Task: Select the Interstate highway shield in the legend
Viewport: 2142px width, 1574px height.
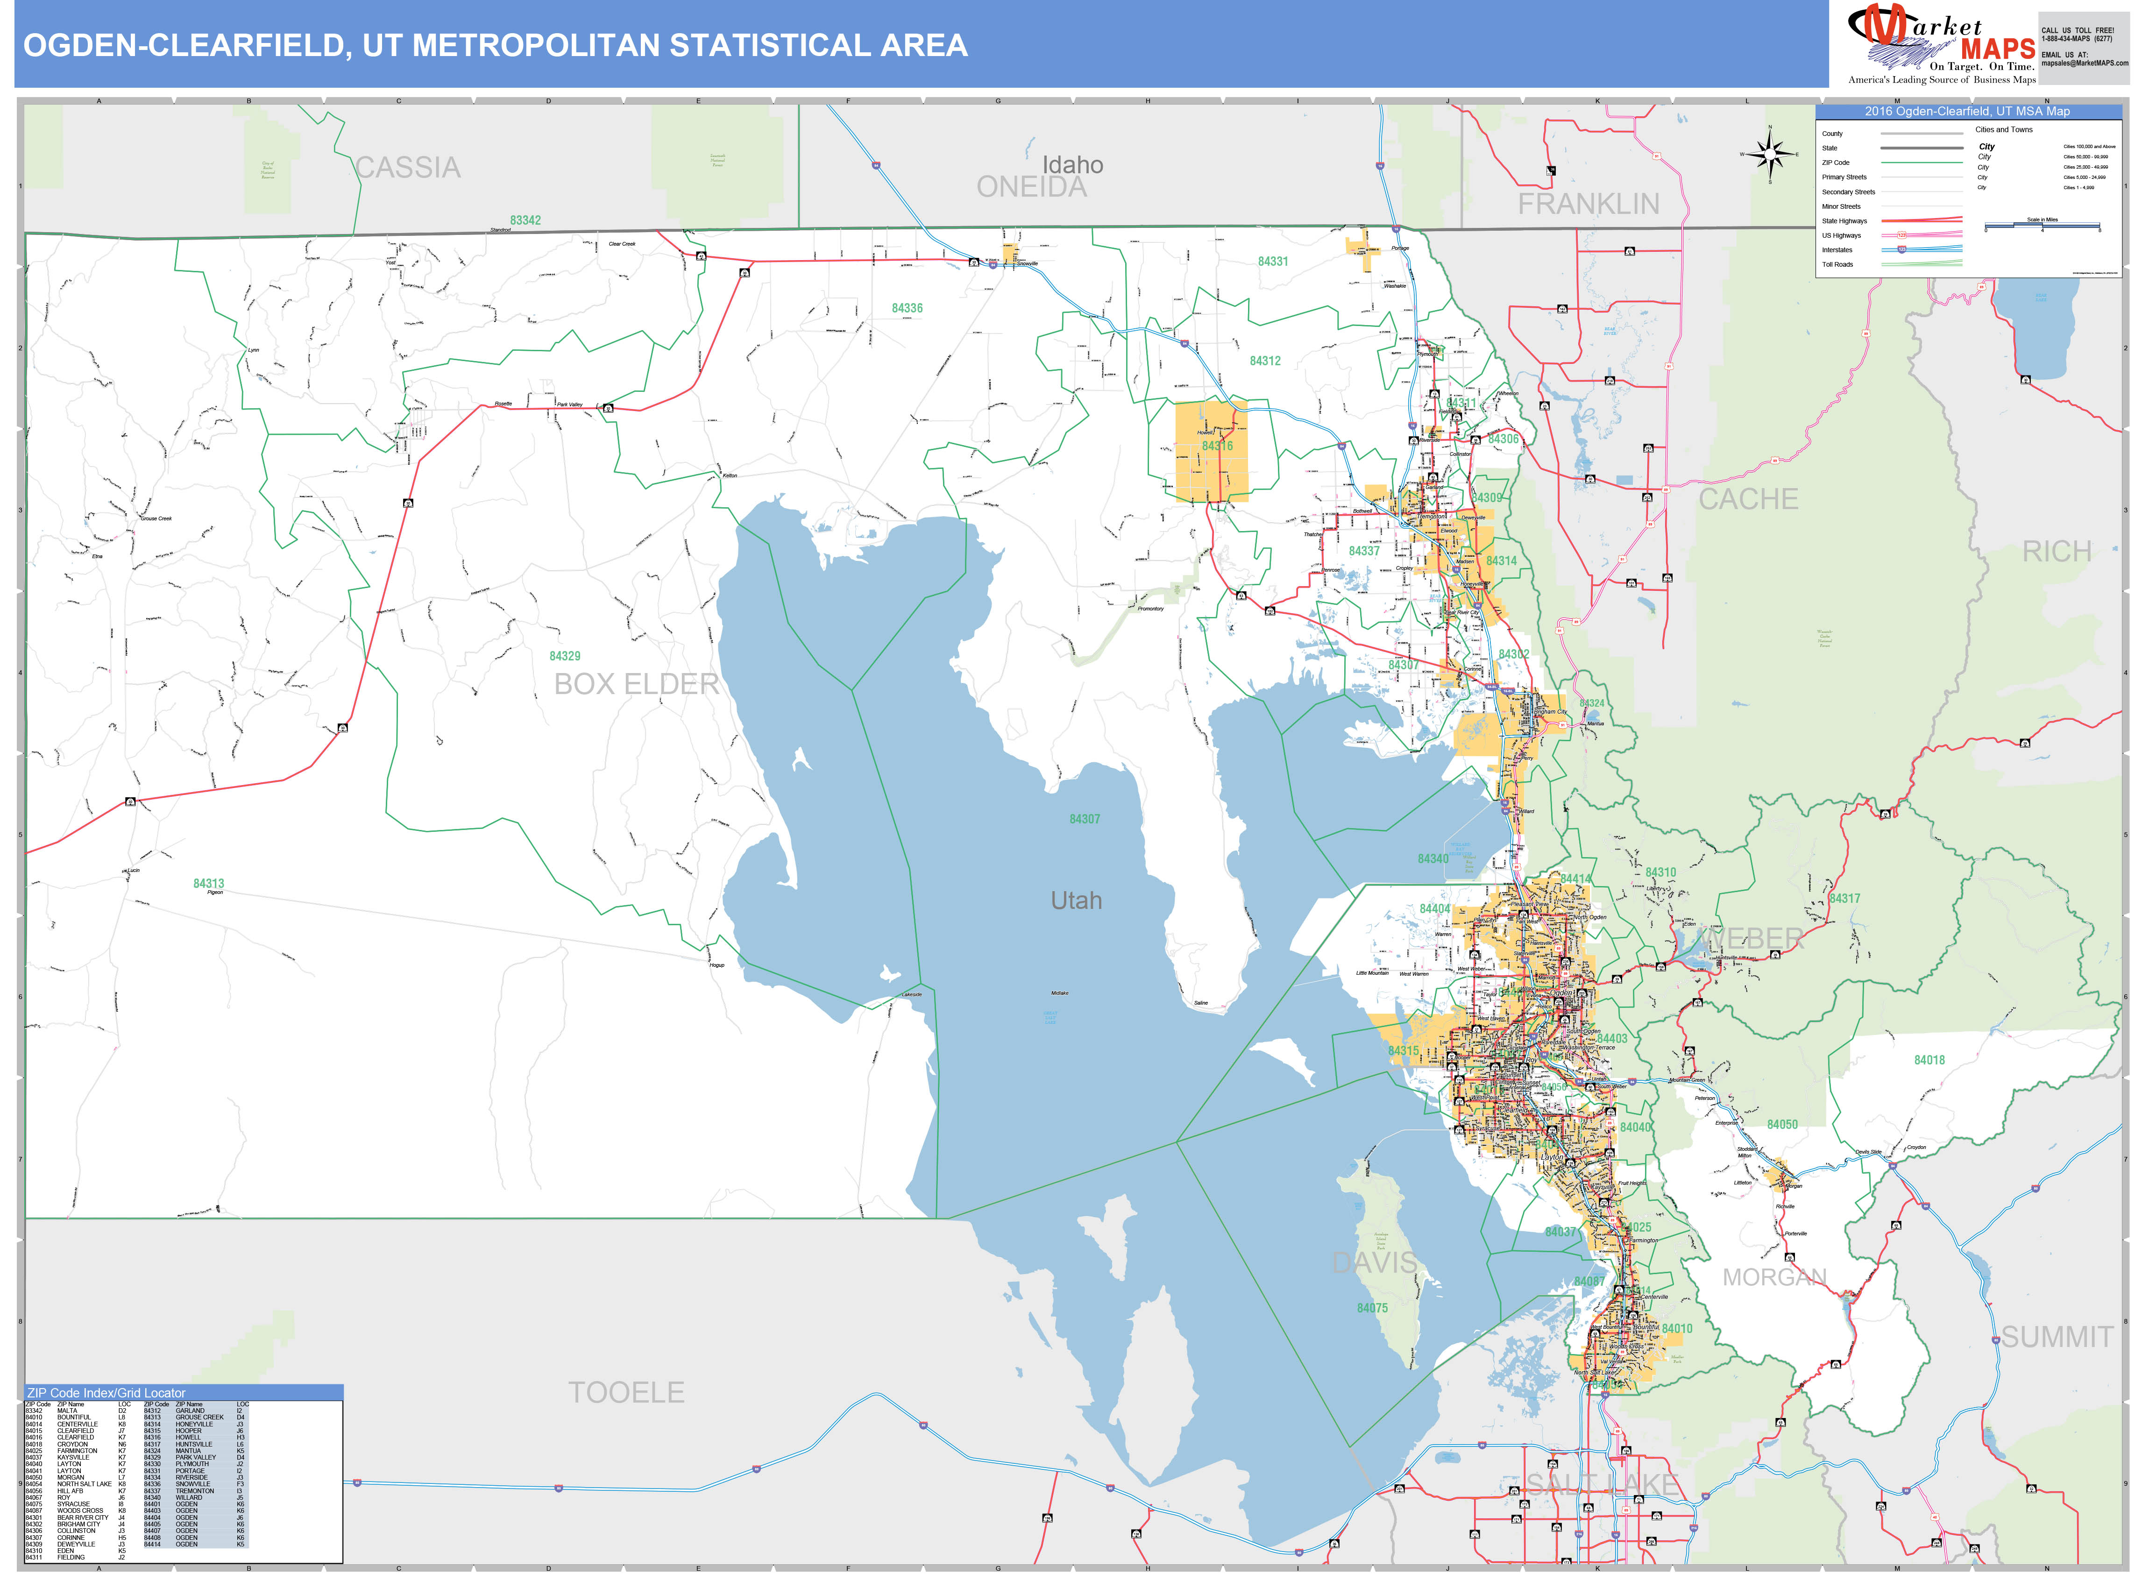Action: click(1902, 249)
